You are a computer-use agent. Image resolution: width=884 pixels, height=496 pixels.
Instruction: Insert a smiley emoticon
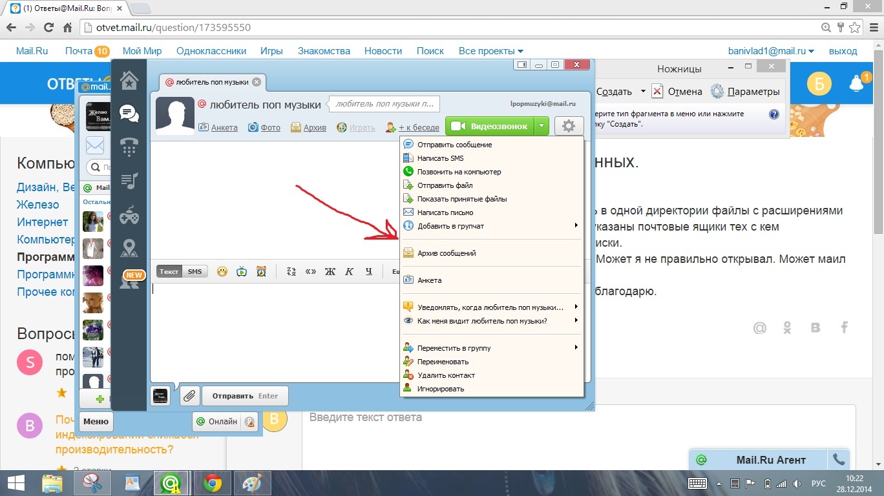(x=222, y=272)
